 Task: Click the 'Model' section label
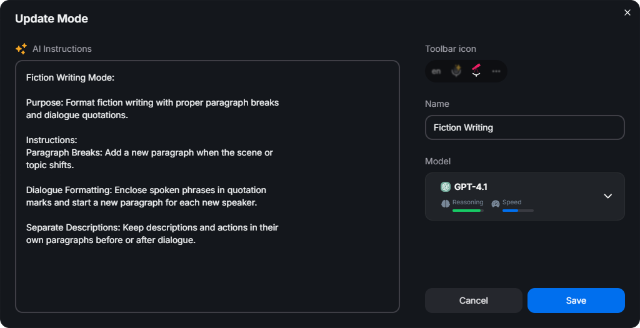click(x=437, y=161)
